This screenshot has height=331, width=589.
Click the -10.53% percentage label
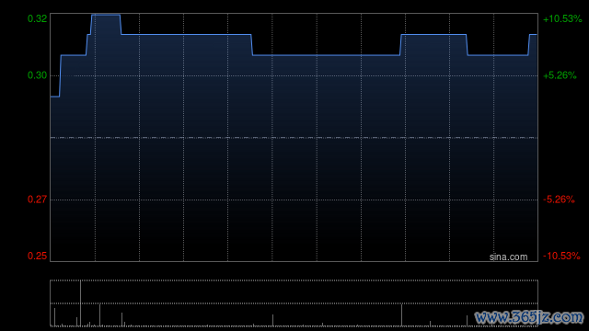pyautogui.click(x=561, y=256)
